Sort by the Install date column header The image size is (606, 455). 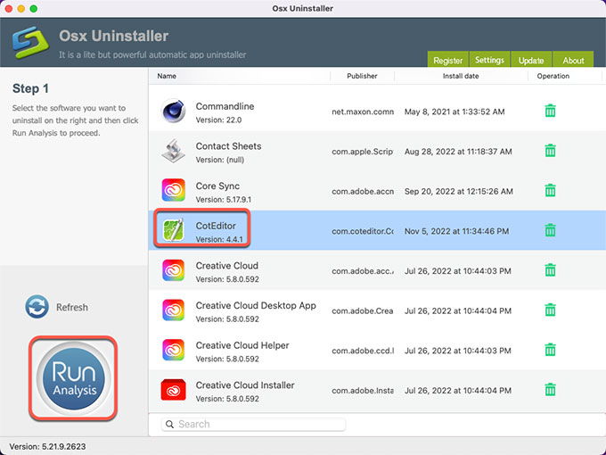(461, 76)
